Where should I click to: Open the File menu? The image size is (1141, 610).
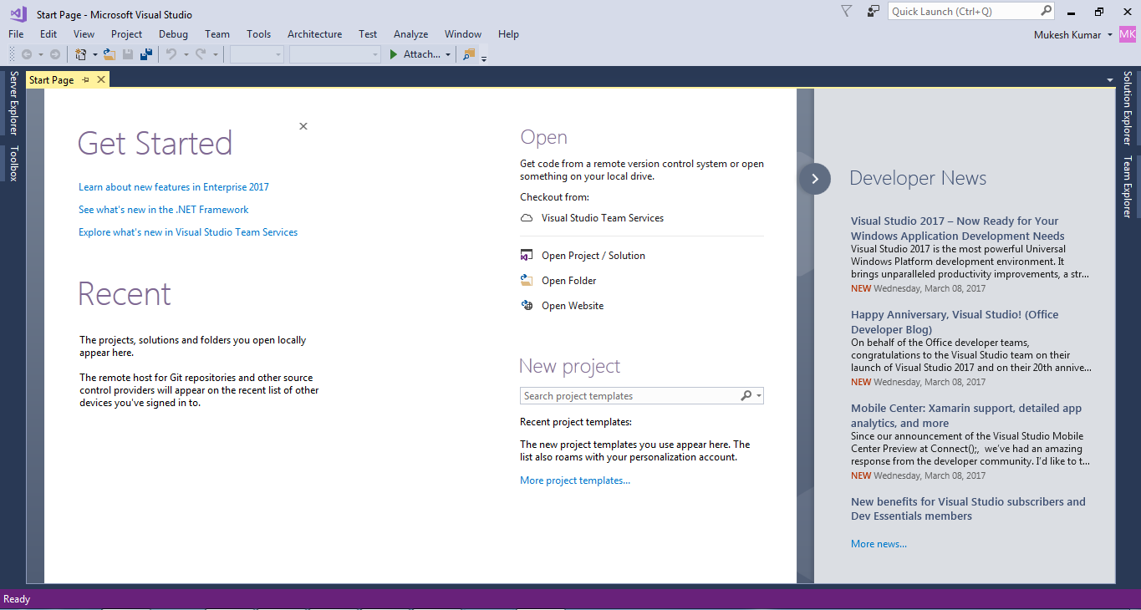pos(16,34)
